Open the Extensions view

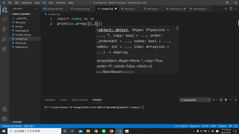[4, 49]
